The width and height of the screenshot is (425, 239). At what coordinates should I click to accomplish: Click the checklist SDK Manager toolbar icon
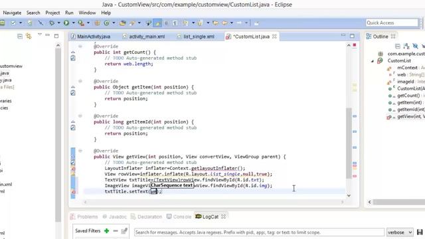pos(13,23)
